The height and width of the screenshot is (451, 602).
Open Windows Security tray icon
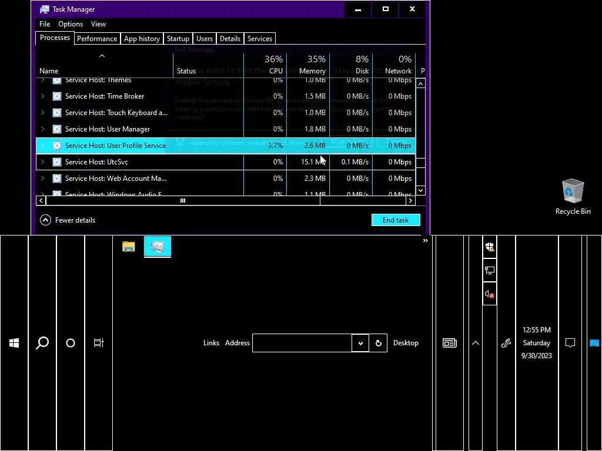tap(490, 247)
